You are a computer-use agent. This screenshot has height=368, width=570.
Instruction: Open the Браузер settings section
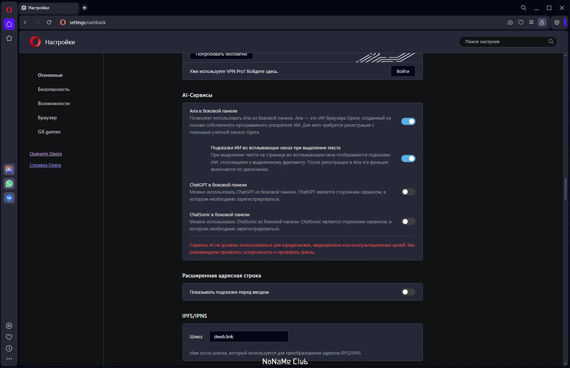pyautogui.click(x=47, y=117)
